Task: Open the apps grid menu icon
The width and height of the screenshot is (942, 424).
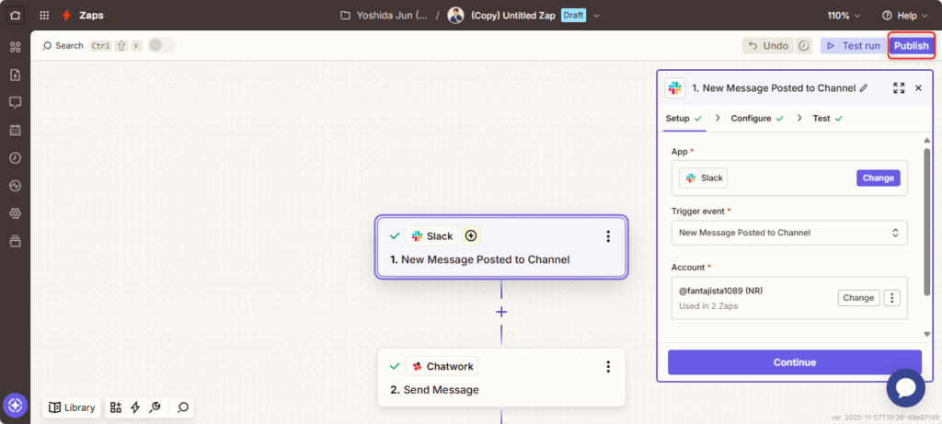Action: point(44,16)
